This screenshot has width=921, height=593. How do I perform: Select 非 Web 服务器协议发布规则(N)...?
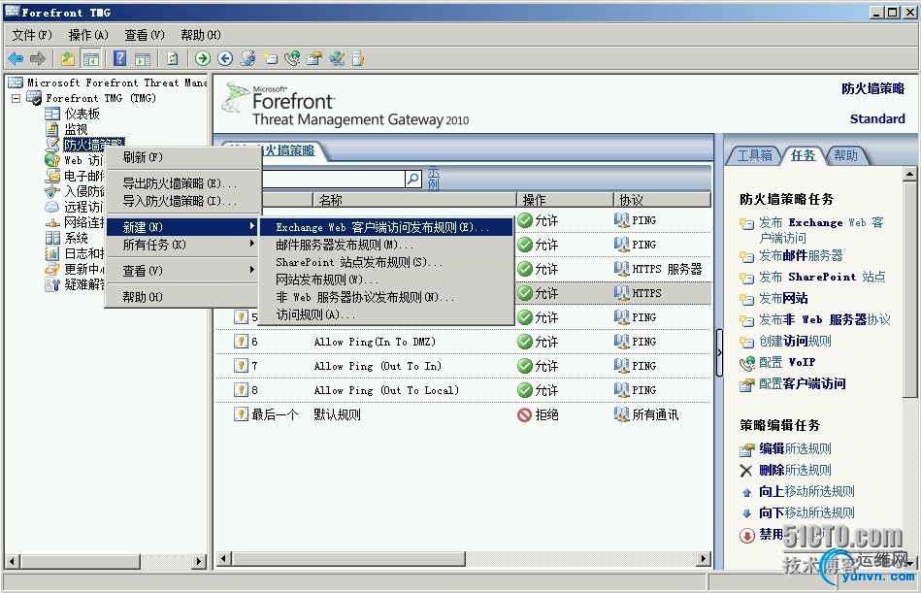[386, 297]
